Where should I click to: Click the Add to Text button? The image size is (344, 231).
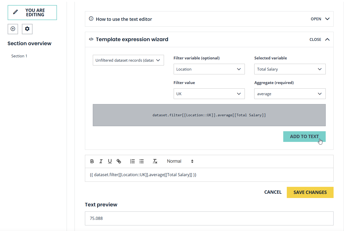click(x=304, y=137)
